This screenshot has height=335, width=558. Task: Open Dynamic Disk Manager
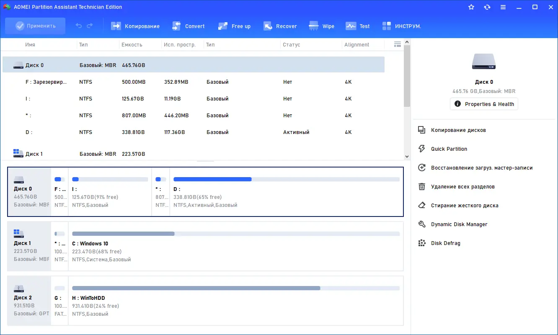coord(459,224)
